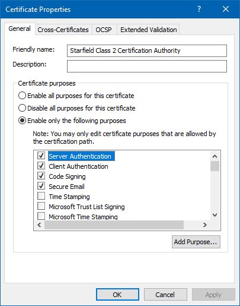Click the purposes list scroll up arrow
240x306 pixels.
pyautogui.click(x=215, y=156)
